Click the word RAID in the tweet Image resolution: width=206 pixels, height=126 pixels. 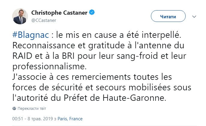pyautogui.click(x=21, y=56)
